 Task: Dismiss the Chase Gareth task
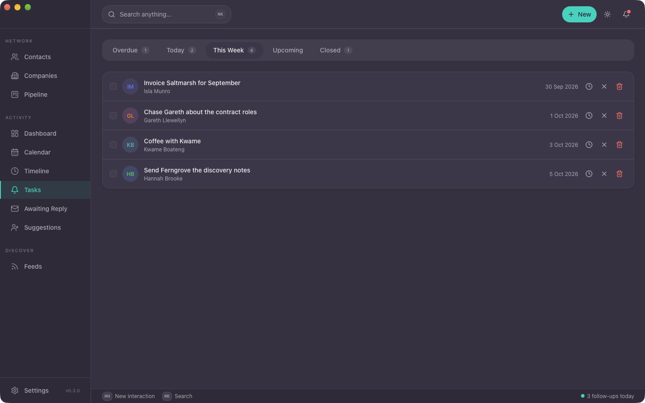click(x=604, y=116)
